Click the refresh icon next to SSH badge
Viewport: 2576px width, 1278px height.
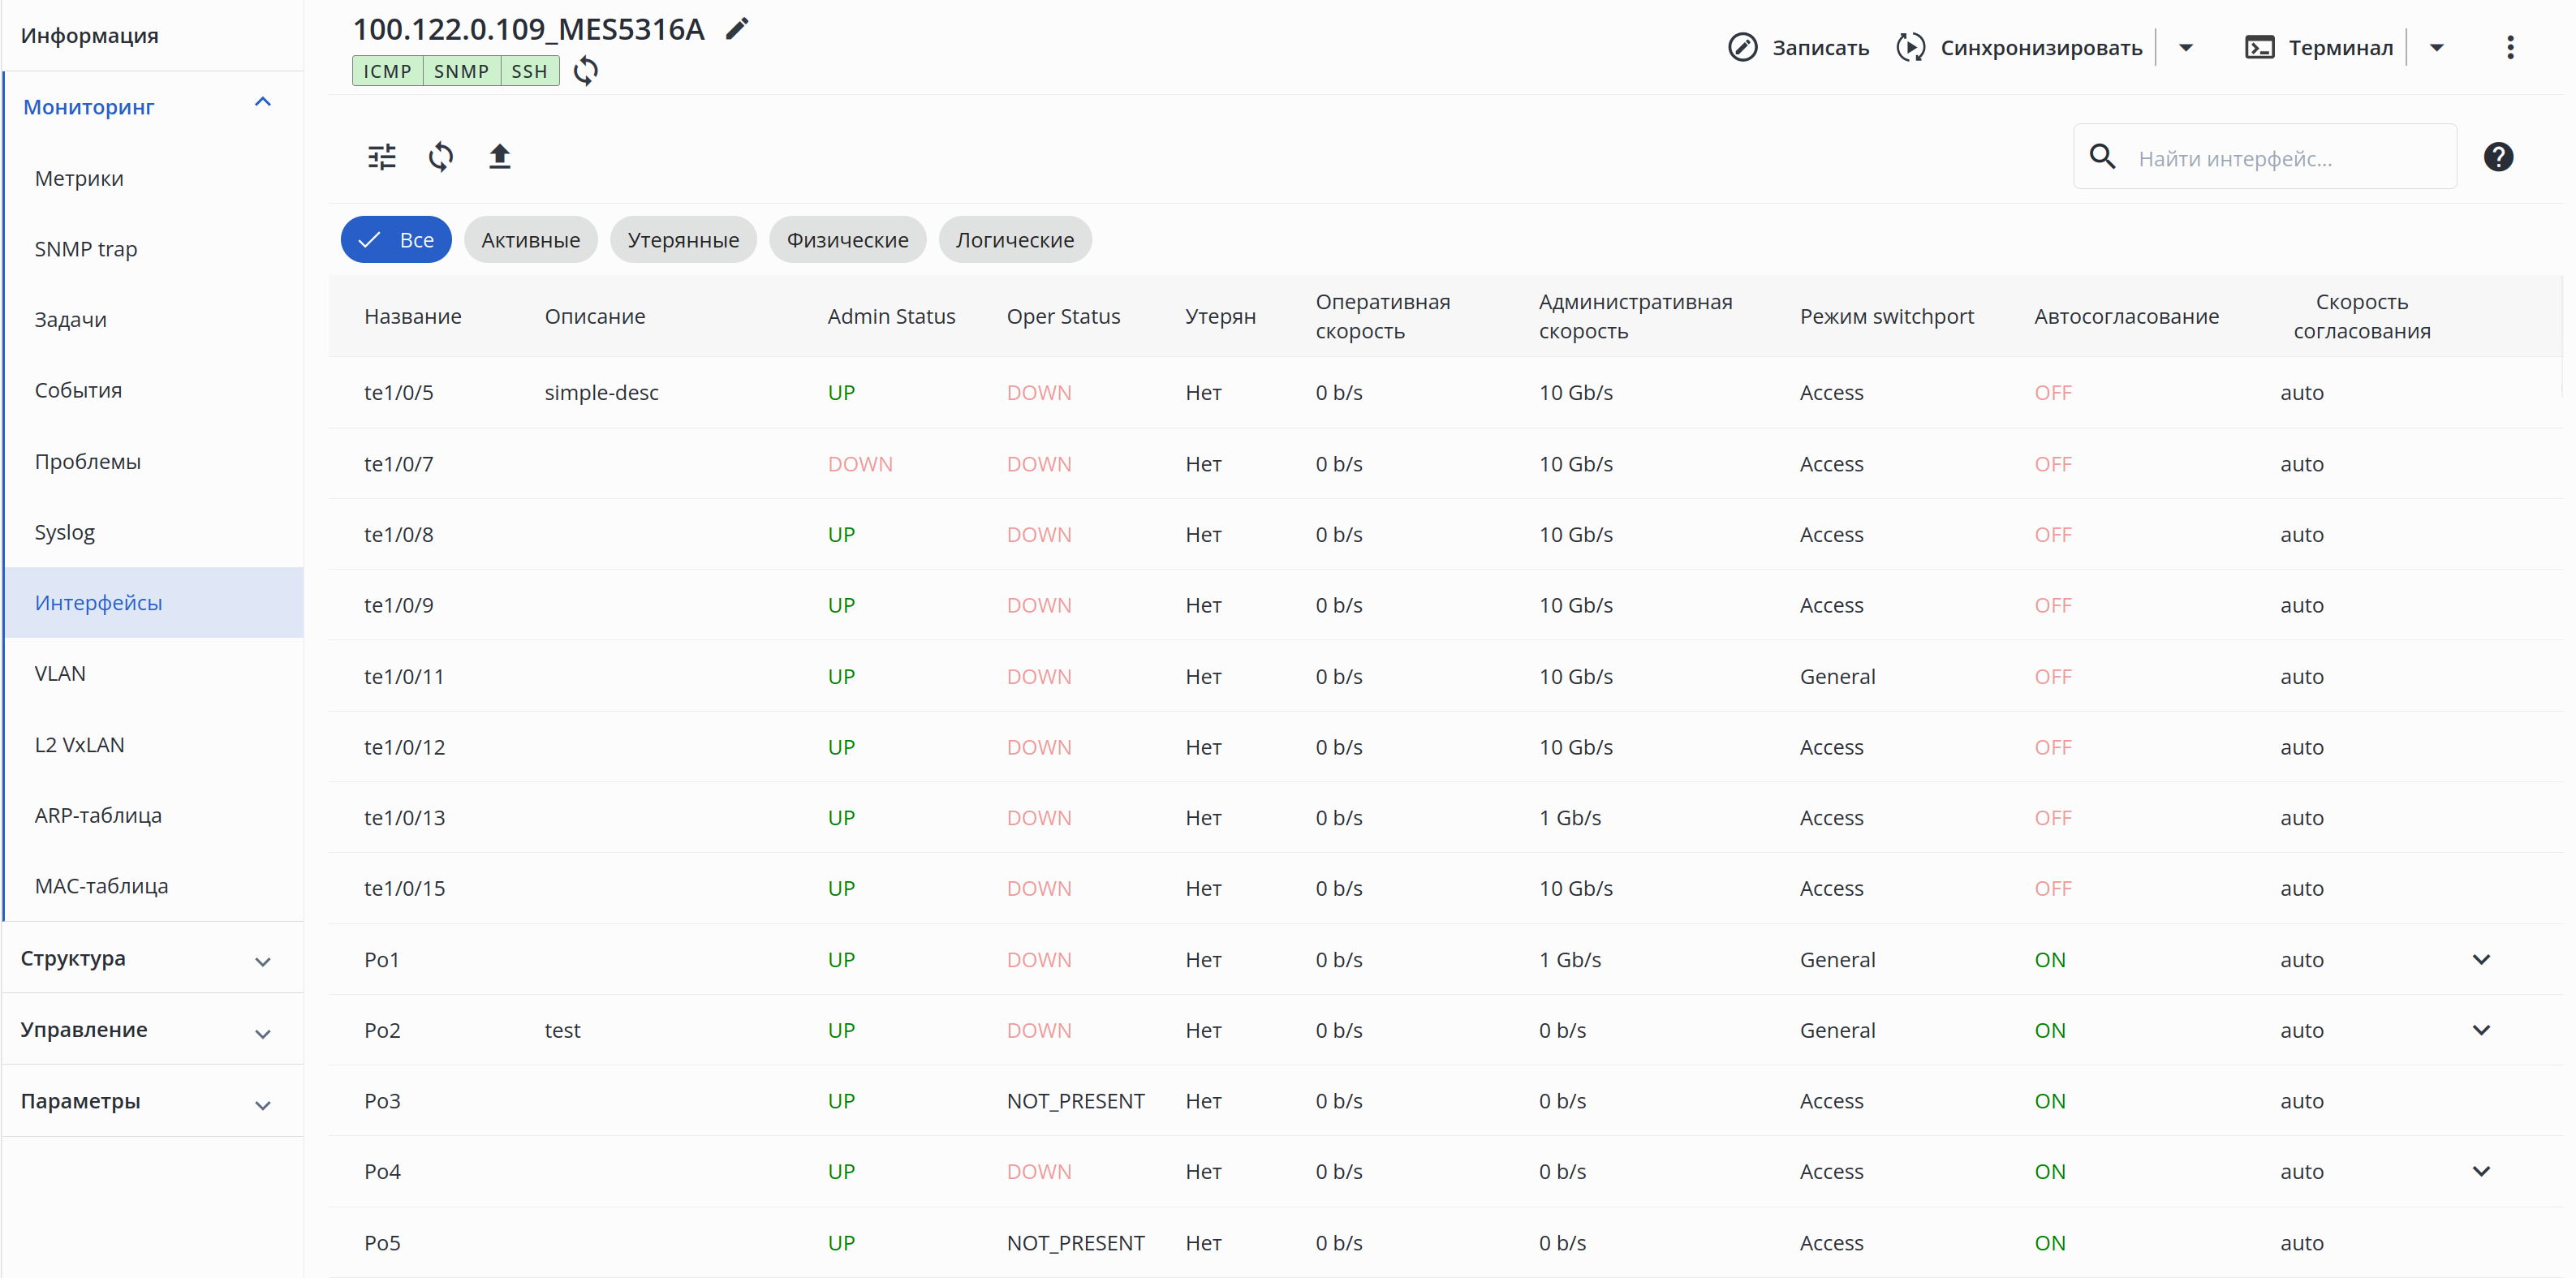point(586,71)
